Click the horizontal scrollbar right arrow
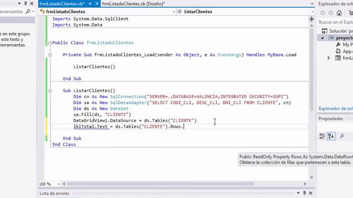 305,184
